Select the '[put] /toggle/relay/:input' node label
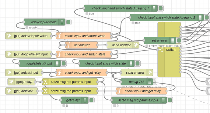 click(31, 54)
